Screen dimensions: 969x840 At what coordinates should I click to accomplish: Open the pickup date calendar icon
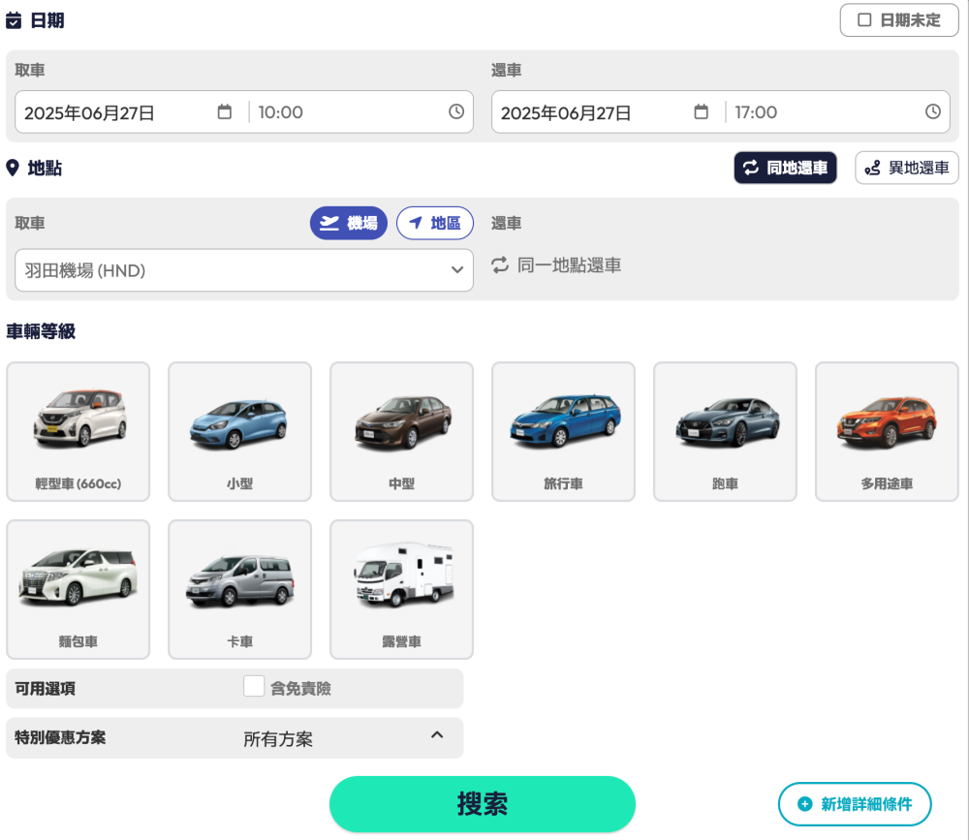225,111
